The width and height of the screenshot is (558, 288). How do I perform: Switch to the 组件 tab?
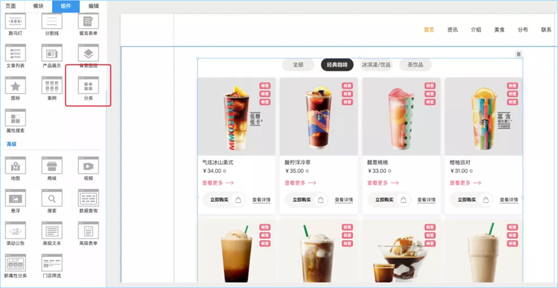[66, 6]
